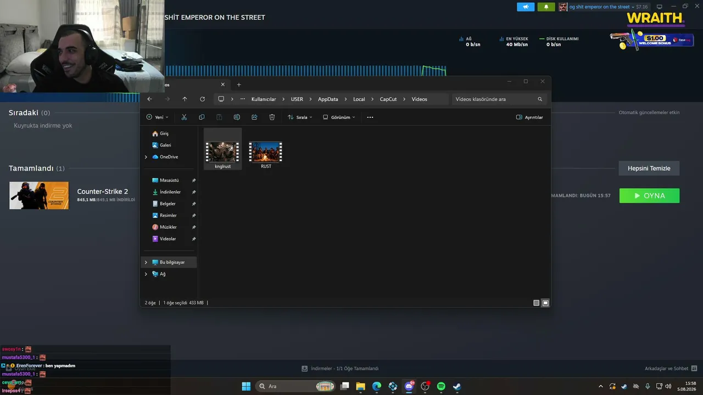Screen dimensions: 703x395
Task: Search in Videos folder field
Action: (x=499, y=99)
